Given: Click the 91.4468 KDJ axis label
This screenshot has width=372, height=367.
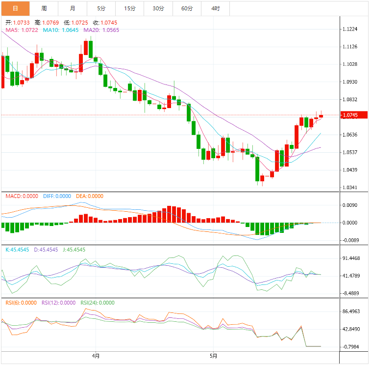Looking at the screenshot, I should [x=351, y=258].
